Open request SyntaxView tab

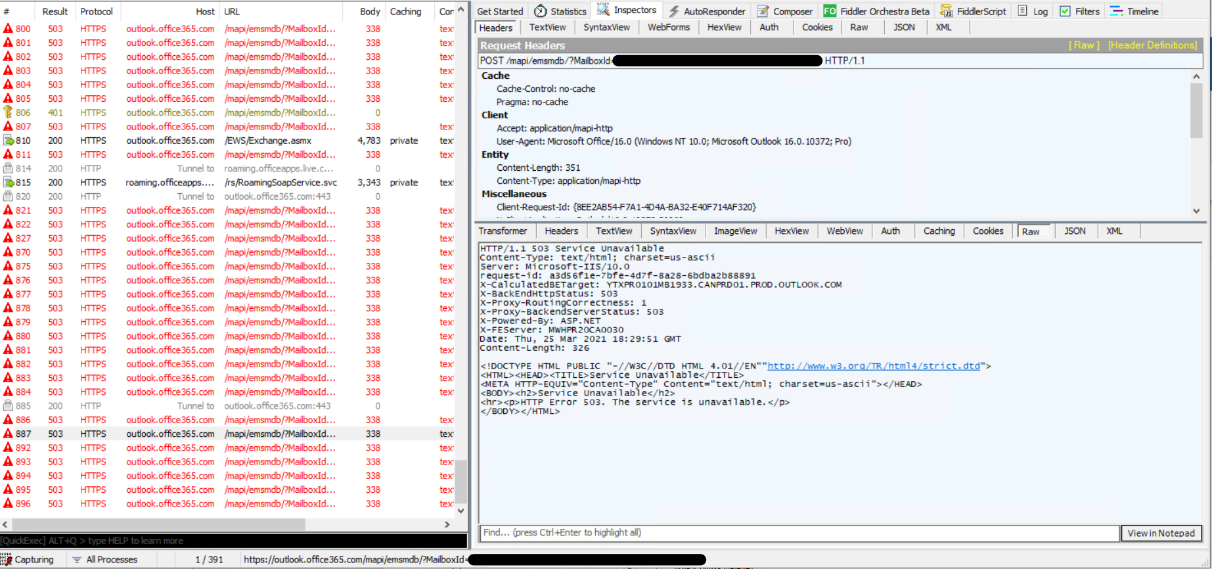click(x=606, y=28)
